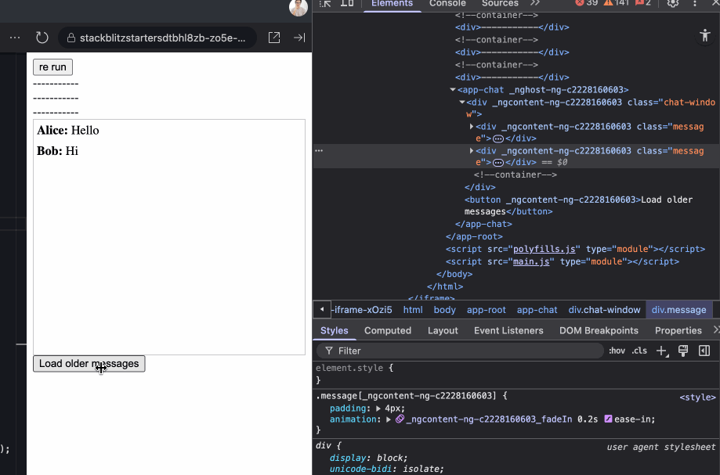Open the DOM Breakpoints tab
This screenshot has width=720, height=475.
pyautogui.click(x=599, y=330)
